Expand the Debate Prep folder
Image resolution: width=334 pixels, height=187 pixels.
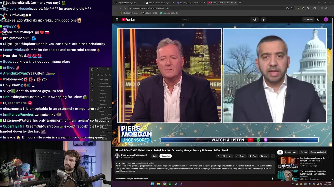[x=104, y=83]
